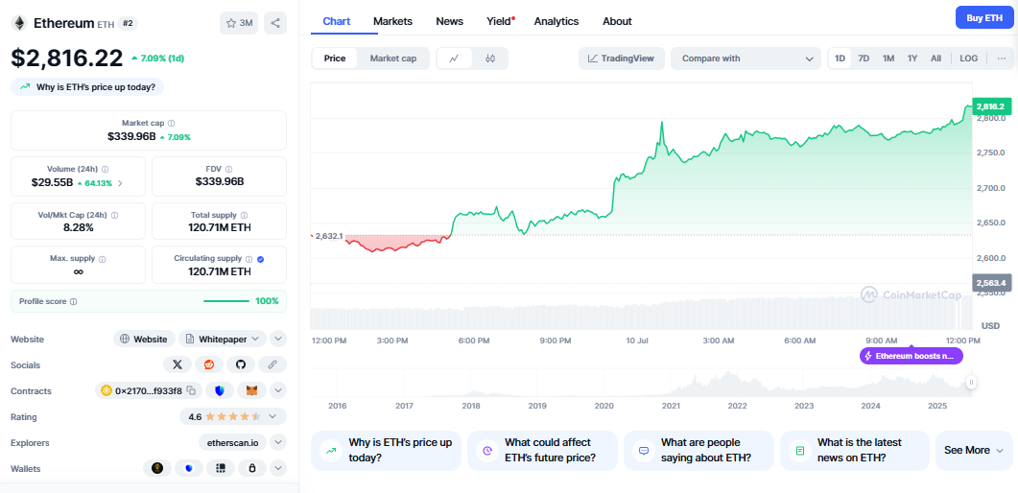Image resolution: width=1018 pixels, height=493 pixels.
Task: Copy the contract address 0x2170...f933f8
Action: (x=191, y=390)
